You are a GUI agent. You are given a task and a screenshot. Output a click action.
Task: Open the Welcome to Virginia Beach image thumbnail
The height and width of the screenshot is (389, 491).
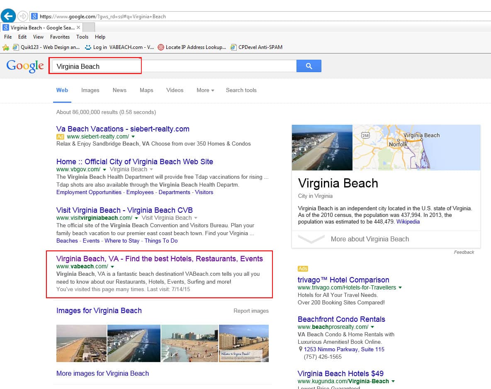(x=243, y=343)
